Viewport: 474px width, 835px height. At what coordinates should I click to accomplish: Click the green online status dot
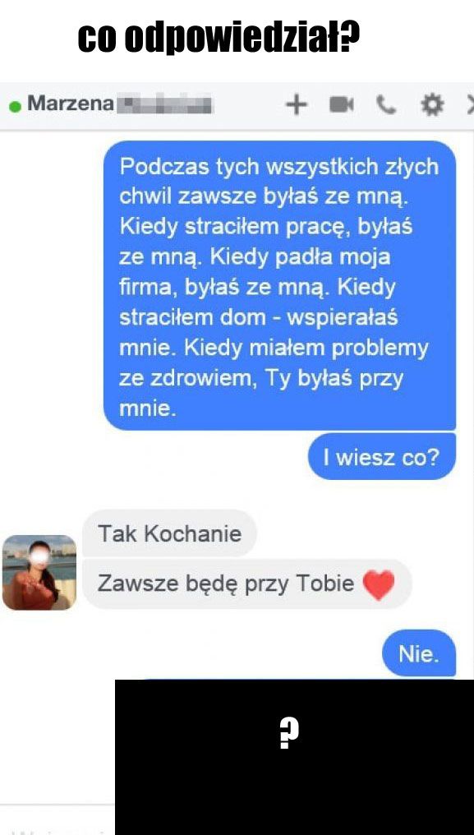[16, 106]
